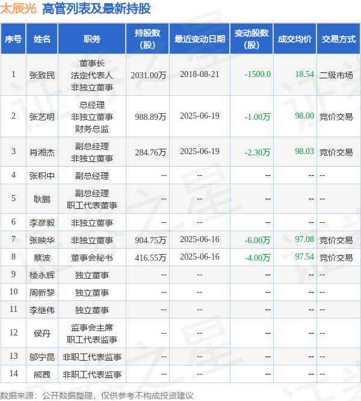Select the name 蔡波
Viewport: 361px width, 401px height.
[x=42, y=258]
